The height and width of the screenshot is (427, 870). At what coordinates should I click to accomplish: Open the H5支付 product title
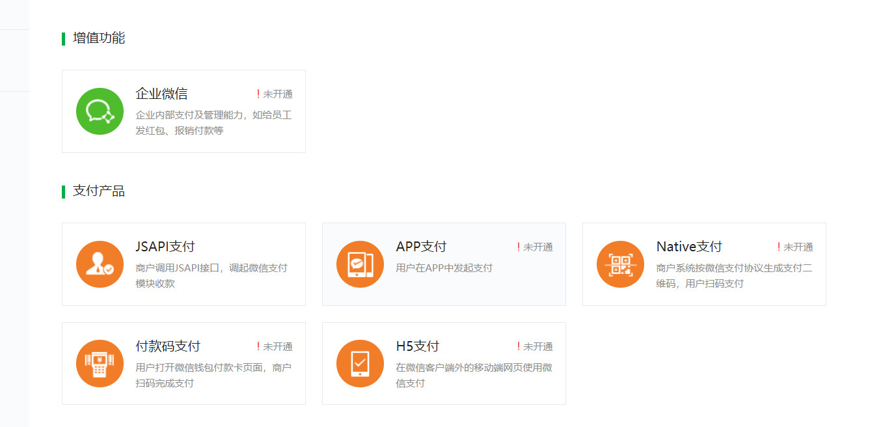417,346
